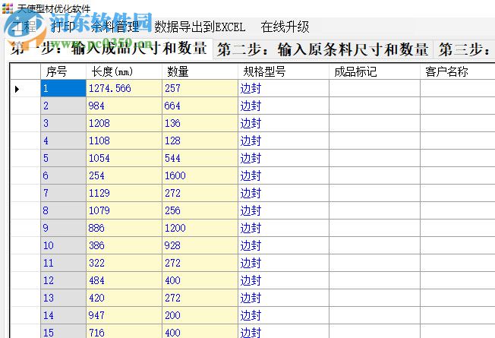
Task: Select the 边封 cell in row 10
Action: pyautogui.click(x=283, y=246)
